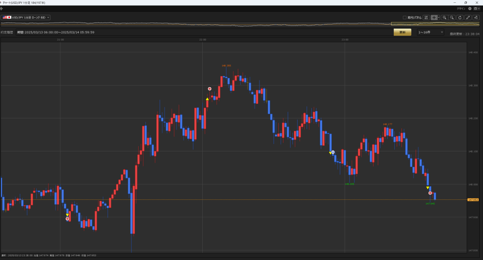The height and width of the screenshot is (260, 483).
Task: Open the technical indicator settings icon
Action: (x=476, y=17)
